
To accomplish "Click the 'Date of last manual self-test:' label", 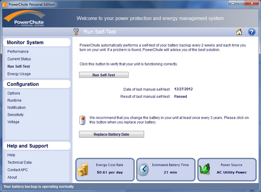I will [147, 89].
